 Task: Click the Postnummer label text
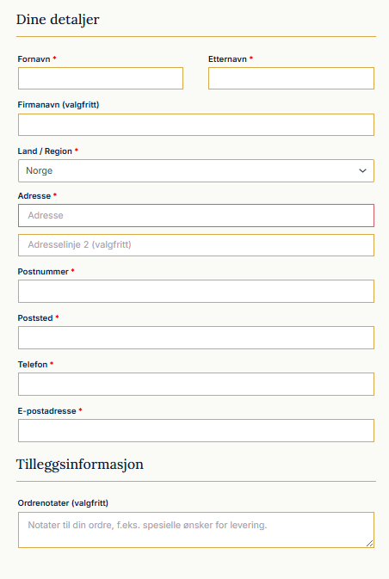[x=43, y=272]
